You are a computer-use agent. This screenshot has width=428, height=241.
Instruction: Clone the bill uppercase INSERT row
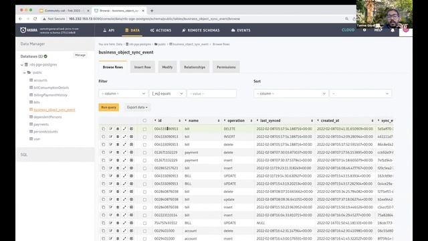click(104, 137)
